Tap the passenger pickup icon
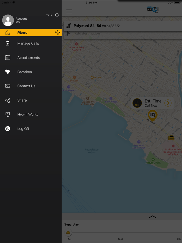Viewport: 182px width, 243px height. pyautogui.click(x=69, y=26)
